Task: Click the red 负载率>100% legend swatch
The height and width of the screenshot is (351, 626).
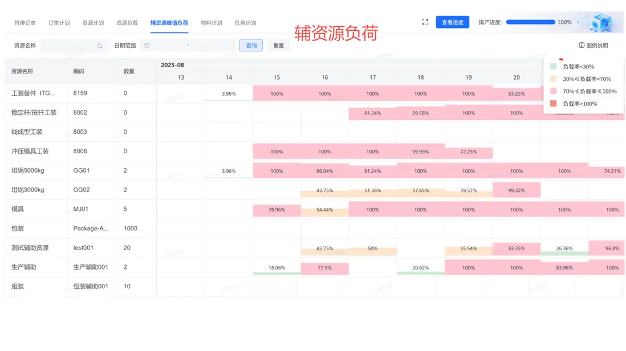Action: click(x=554, y=104)
